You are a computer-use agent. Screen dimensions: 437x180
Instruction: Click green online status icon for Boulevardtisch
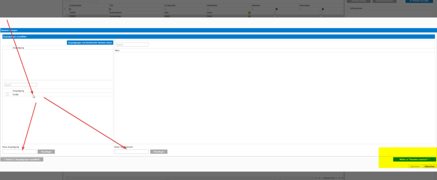click(249, 13)
